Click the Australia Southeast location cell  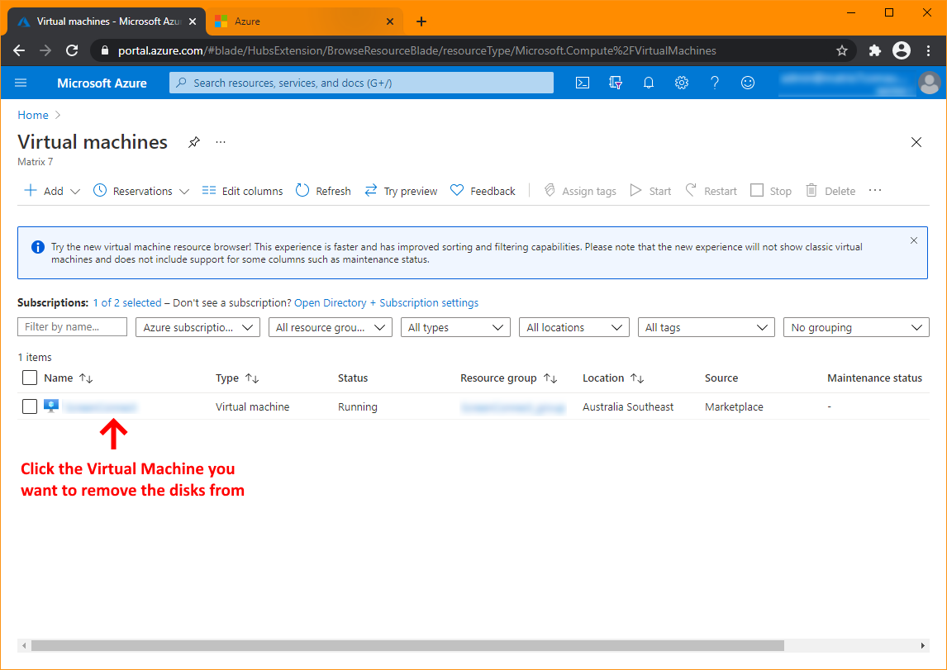coord(628,406)
